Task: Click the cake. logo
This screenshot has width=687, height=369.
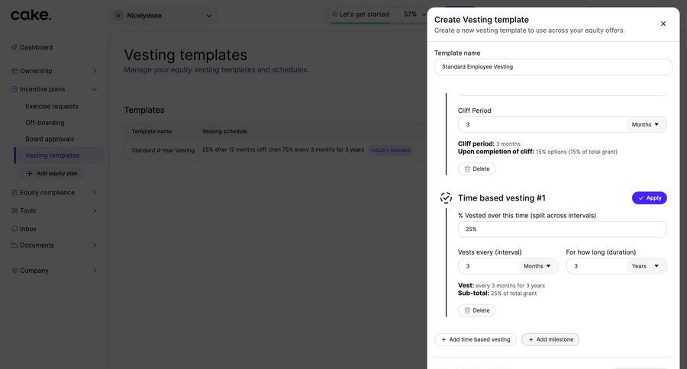Action: click(31, 15)
